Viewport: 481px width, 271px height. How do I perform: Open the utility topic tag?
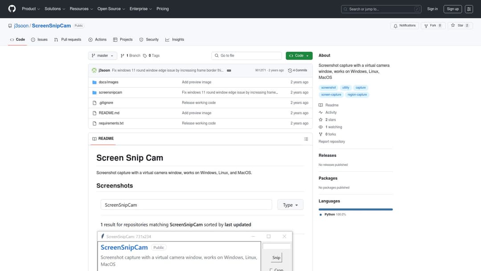pos(346,87)
